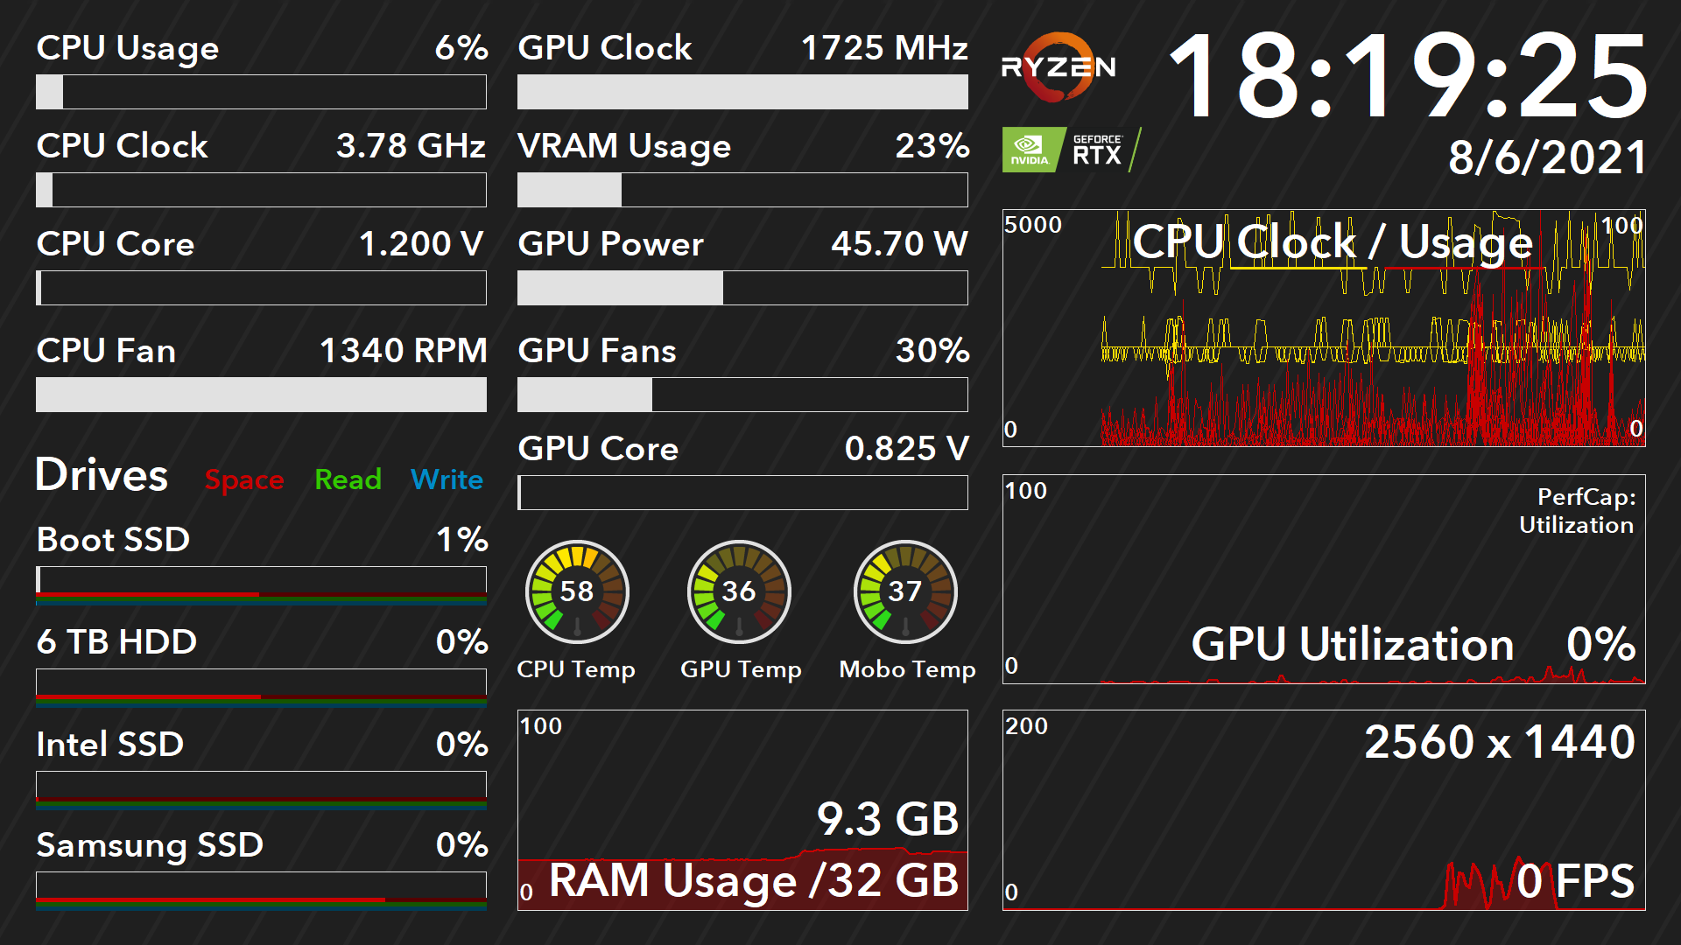Click the CPU Usage progress bar
Viewport: 1681px width, 945px height.
(x=261, y=92)
